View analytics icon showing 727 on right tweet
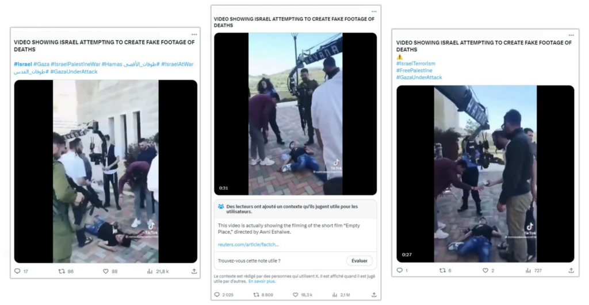This screenshot has width=589, height=305. [528, 270]
